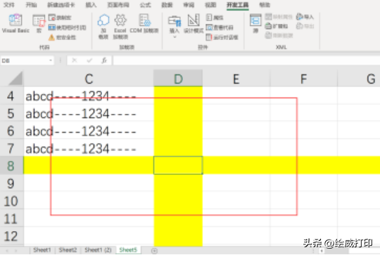Viewport: 380px width, 255px height.
Task: Click the active cell D8
Action: [178, 166]
